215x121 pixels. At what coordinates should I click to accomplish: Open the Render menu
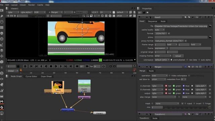point(32,5)
